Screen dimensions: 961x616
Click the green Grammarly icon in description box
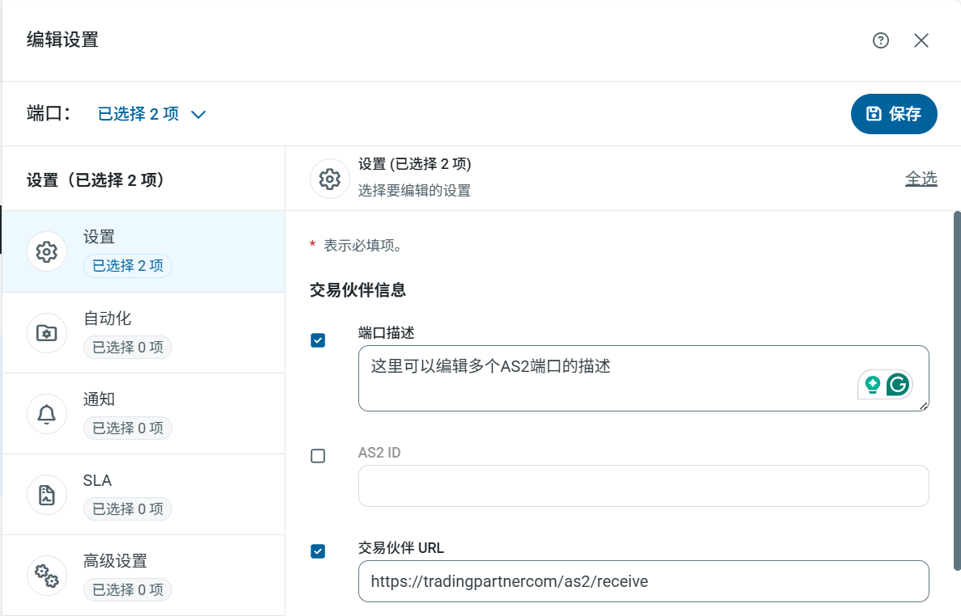click(x=897, y=385)
